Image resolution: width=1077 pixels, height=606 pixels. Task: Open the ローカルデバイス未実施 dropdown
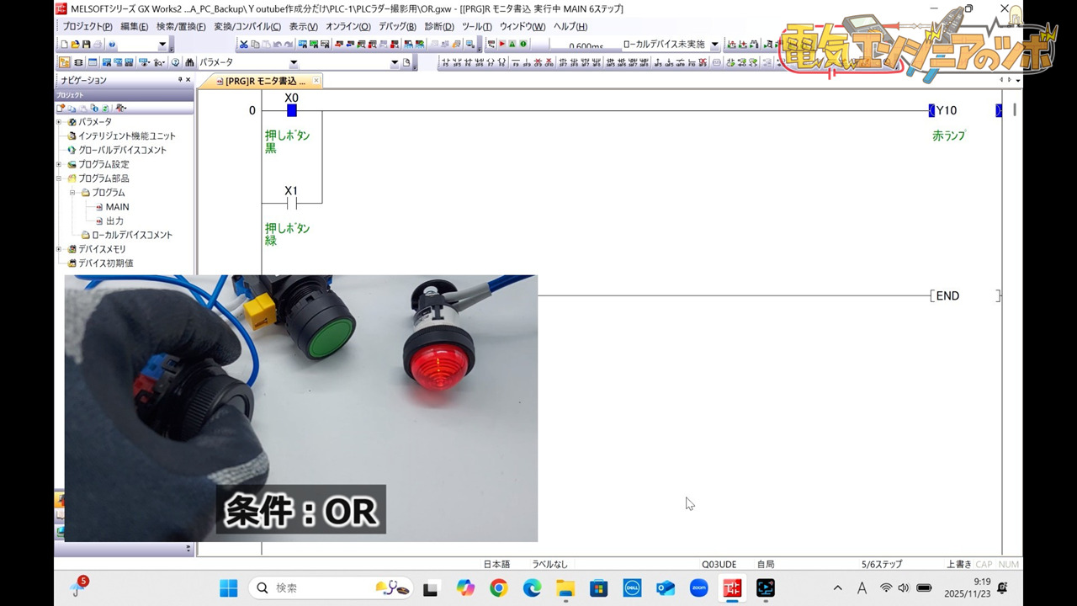[x=715, y=45]
